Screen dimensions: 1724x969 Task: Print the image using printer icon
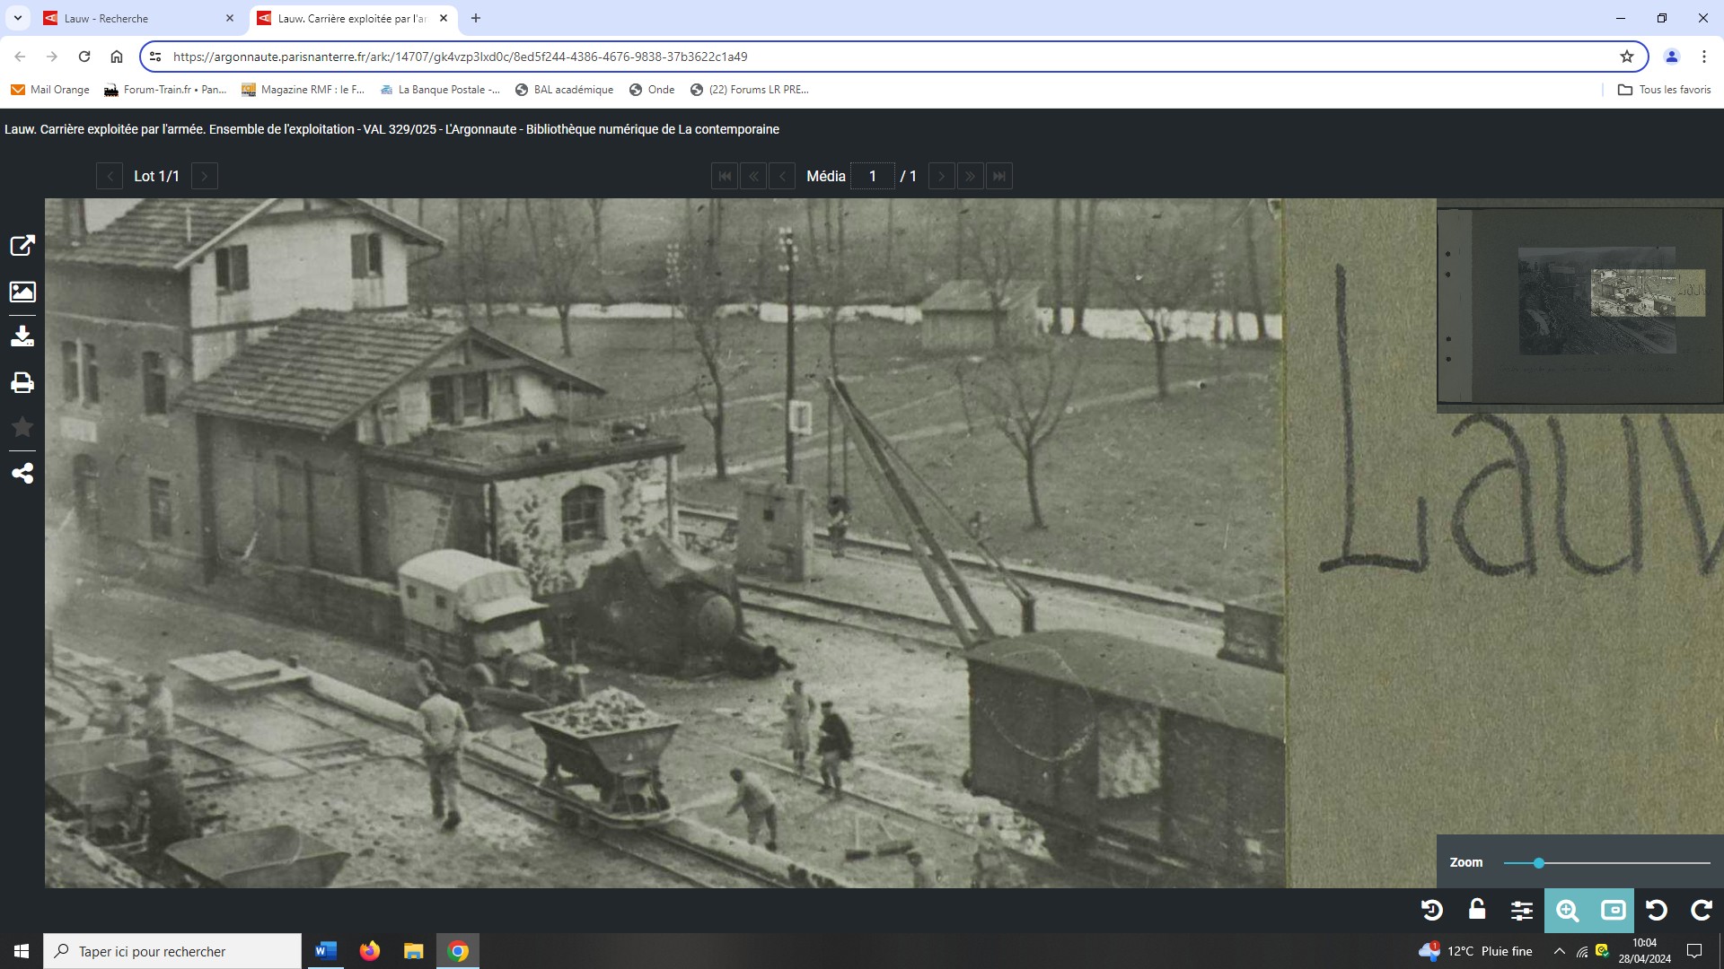tap(22, 383)
